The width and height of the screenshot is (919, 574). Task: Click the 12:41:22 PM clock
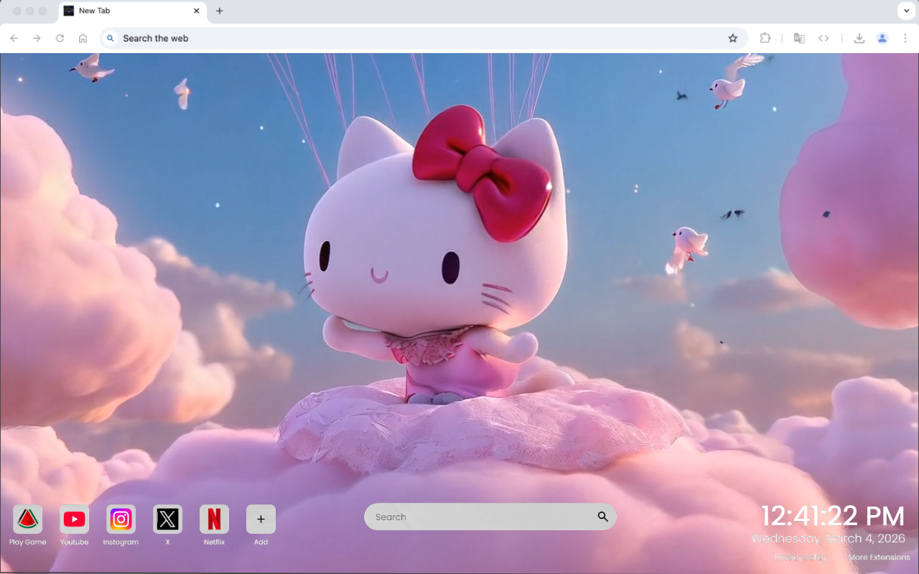[833, 517]
